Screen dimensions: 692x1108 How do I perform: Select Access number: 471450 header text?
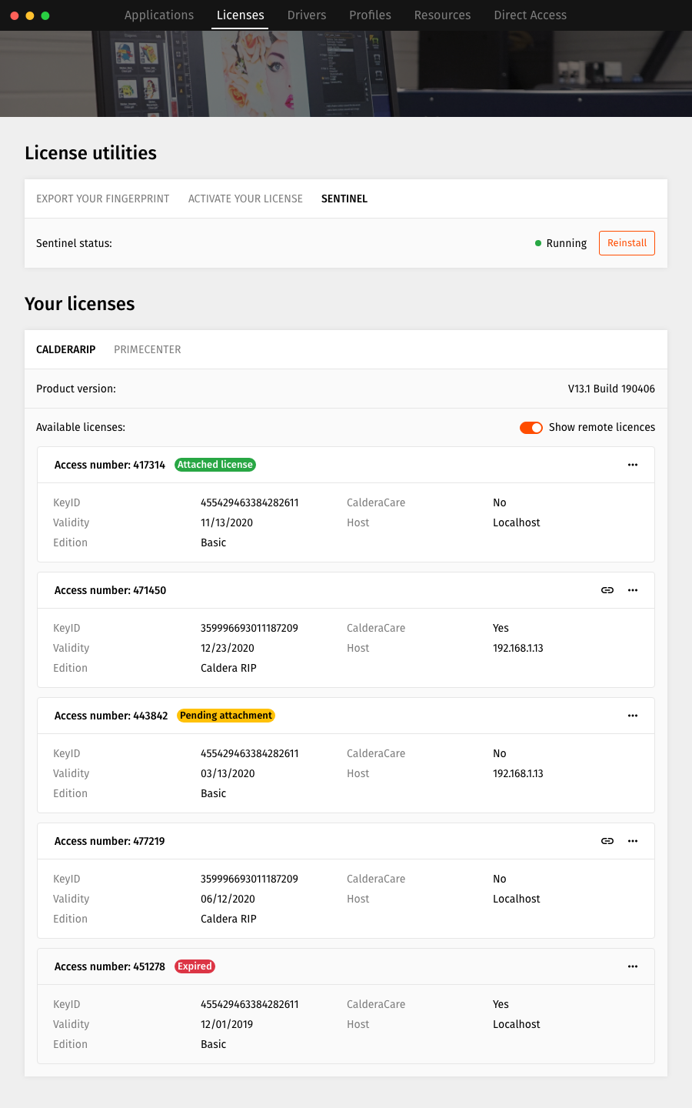point(110,590)
